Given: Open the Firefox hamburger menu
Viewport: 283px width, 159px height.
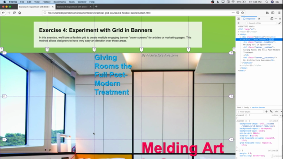Looking at the screenshot, I should 279,13.
